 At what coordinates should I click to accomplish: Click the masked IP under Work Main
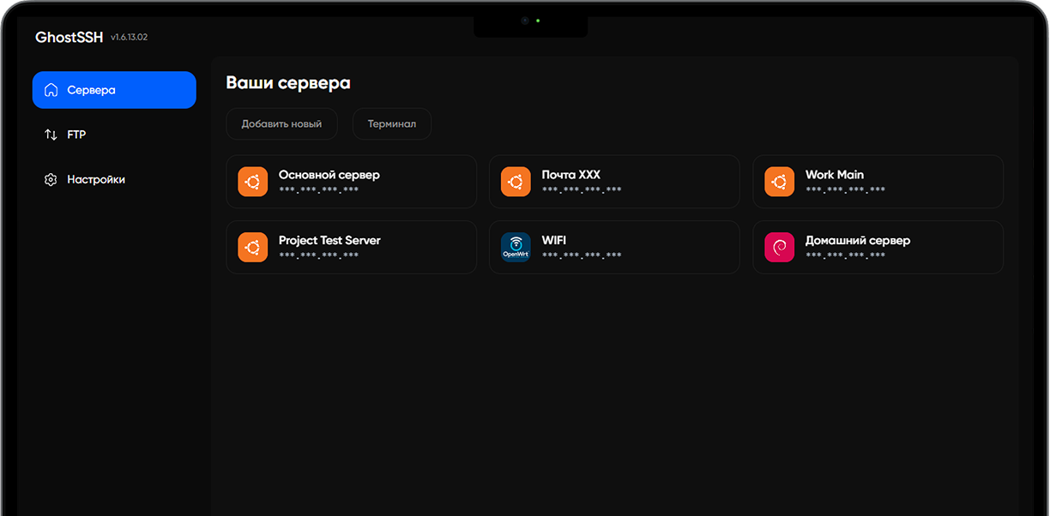tap(845, 190)
